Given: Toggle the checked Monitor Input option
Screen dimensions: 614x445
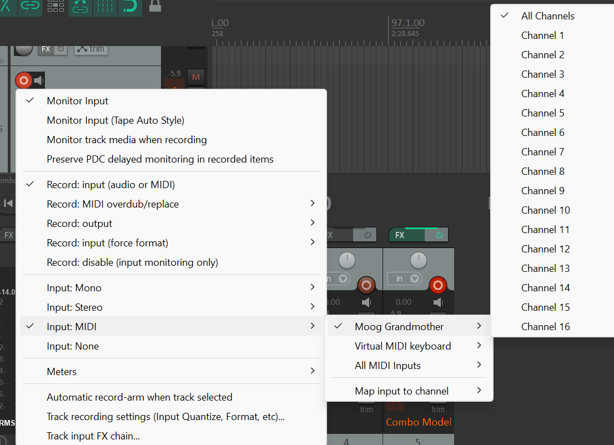Looking at the screenshot, I should point(171,101).
